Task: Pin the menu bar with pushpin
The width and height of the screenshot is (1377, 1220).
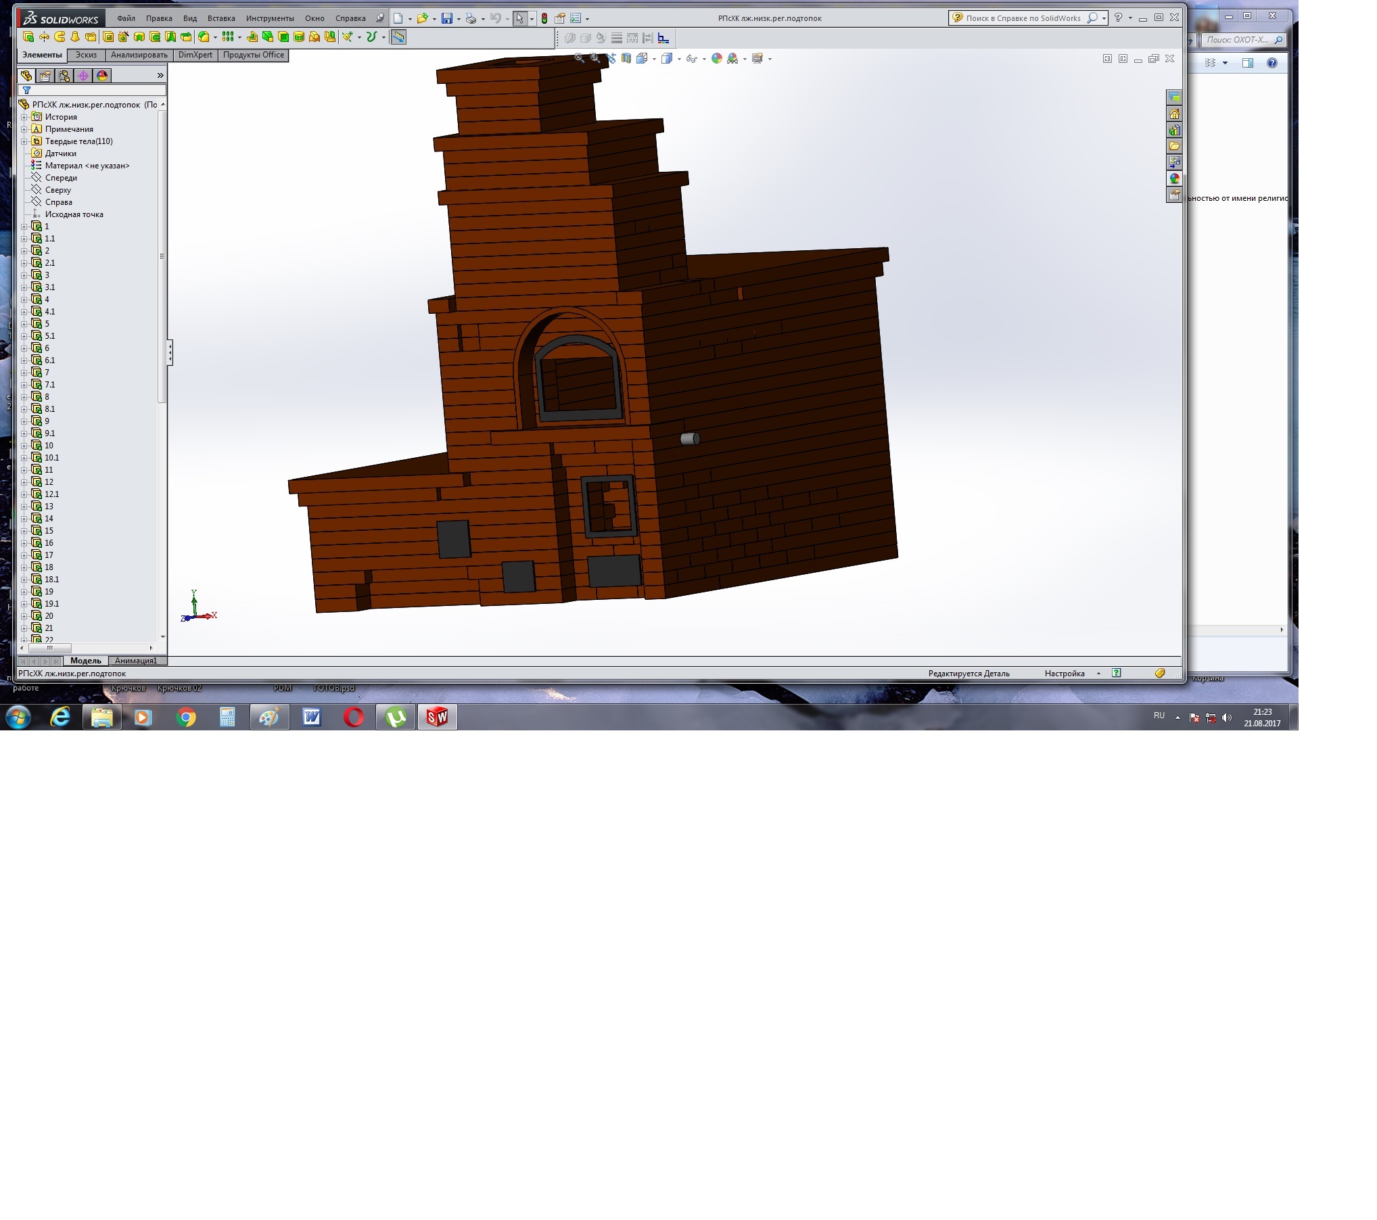Action: pos(380,18)
